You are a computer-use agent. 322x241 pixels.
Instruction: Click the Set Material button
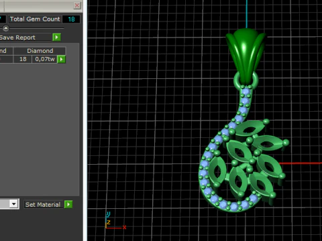click(x=43, y=205)
